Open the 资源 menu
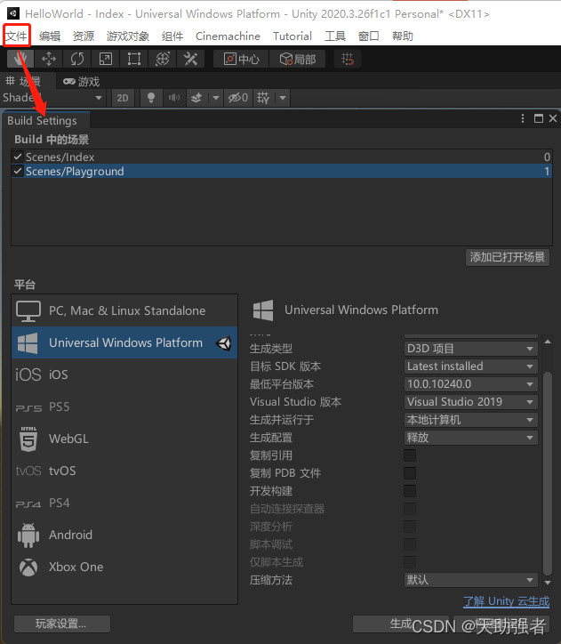The image size is (561, 644). point(84,36)
